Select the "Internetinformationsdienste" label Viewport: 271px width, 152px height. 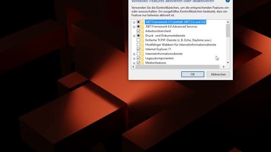tap(164, 54)
